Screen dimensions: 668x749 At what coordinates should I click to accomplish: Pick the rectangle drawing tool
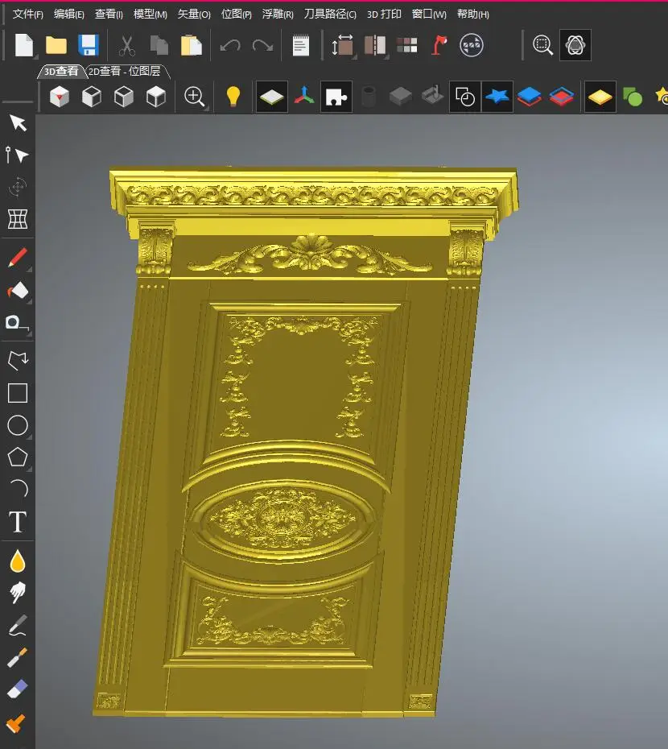point(18,393)
